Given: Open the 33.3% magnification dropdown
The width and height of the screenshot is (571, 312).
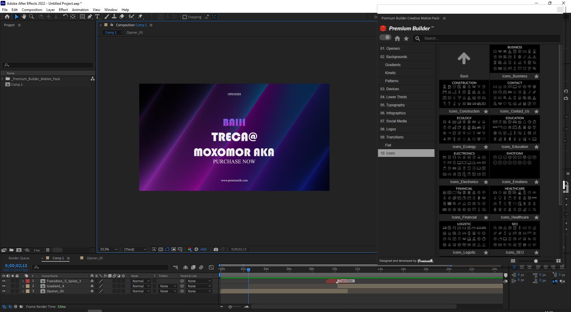Looking at the screenshot, I should [109, 249].
